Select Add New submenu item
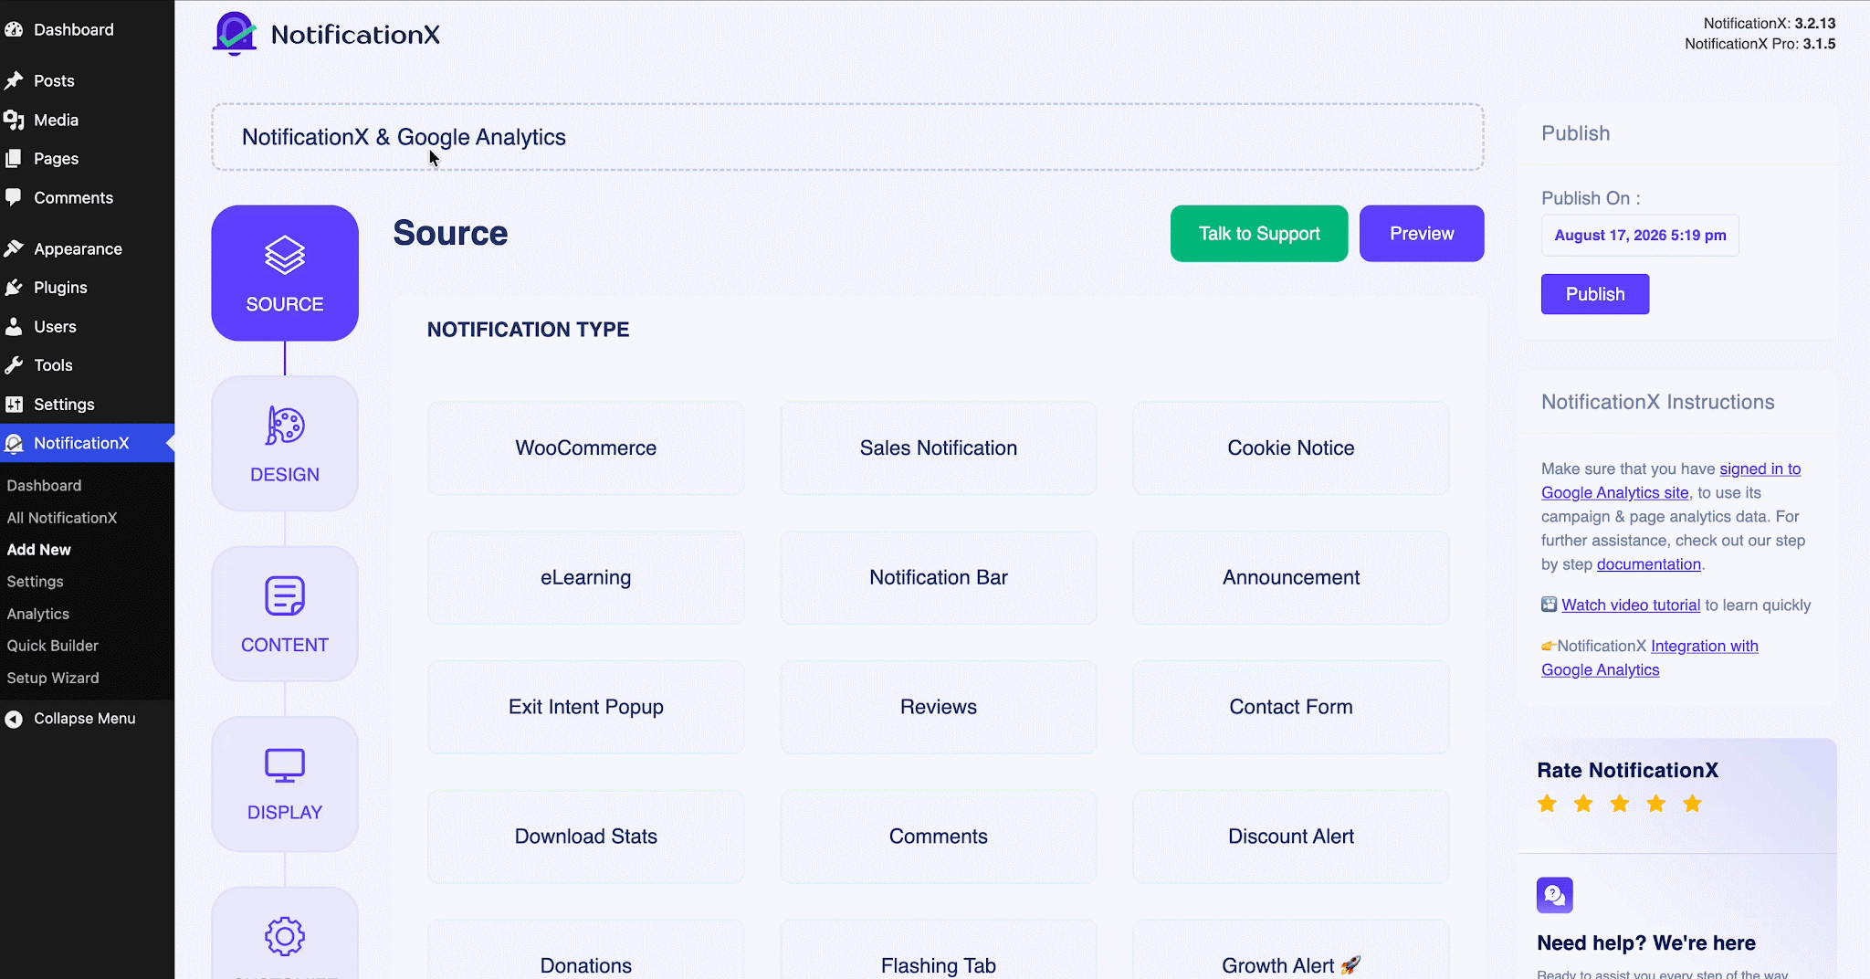The width and height of the screenshot is (1870, 979). click(x=39, y=550)
